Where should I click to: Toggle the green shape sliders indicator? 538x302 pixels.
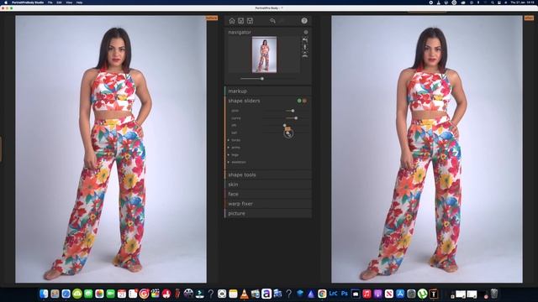point(299,101)
